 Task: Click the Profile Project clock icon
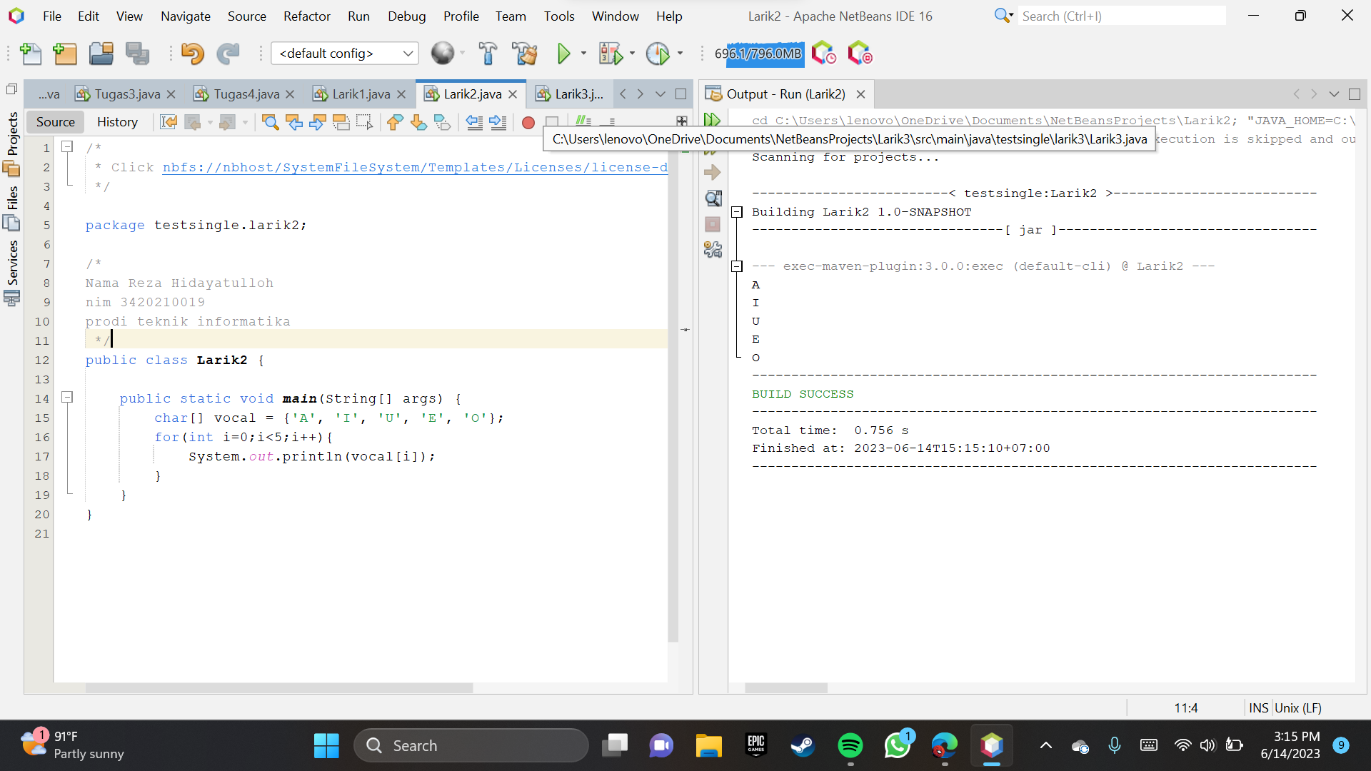[x=657, y=54]
